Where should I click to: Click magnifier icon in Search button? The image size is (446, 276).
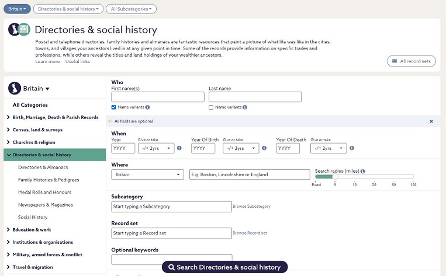[x=171, y=267]
